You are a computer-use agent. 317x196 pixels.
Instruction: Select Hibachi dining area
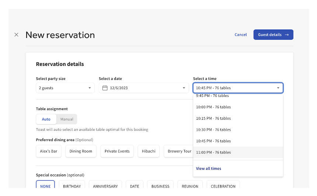pyautogui.click(x=149, y=151)
